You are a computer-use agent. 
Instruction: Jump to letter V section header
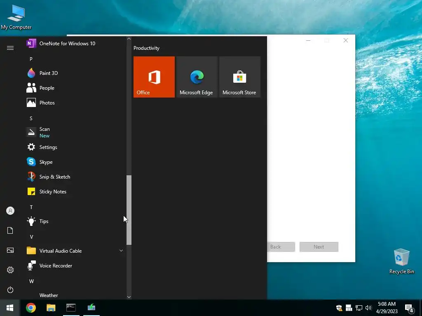click(31, 237)
